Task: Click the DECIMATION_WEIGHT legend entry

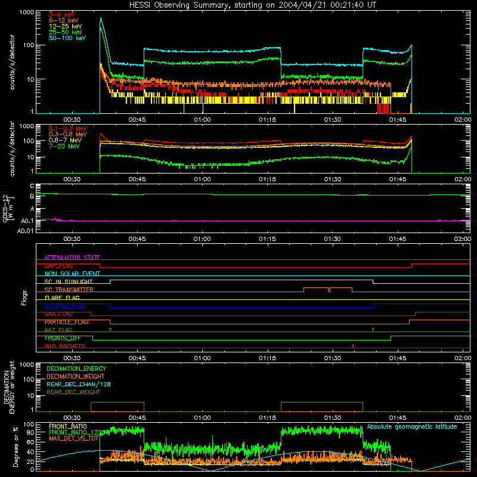Action: point(76,376)
